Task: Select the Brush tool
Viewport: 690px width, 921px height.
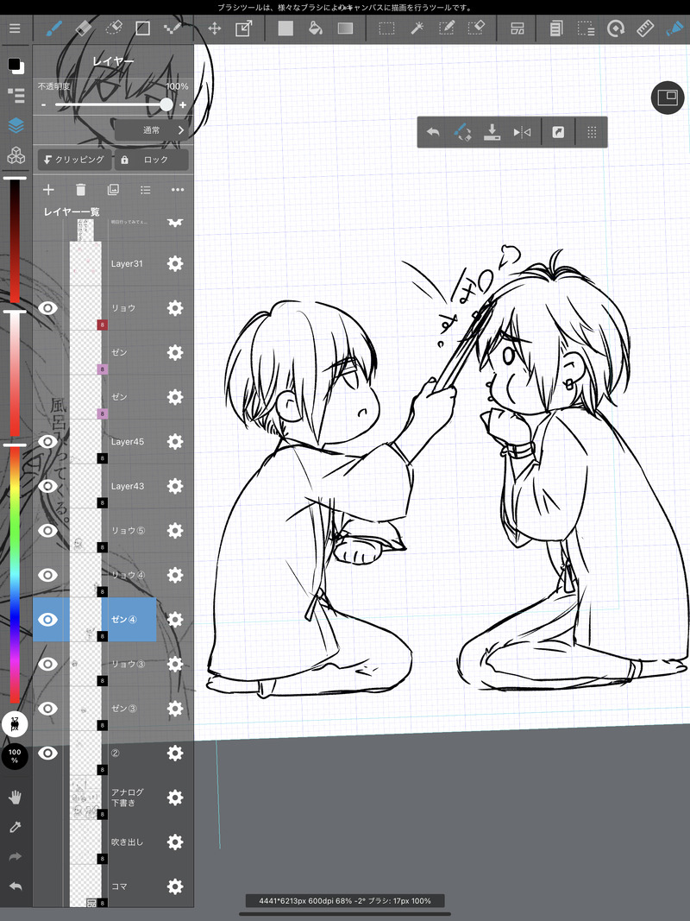Action: (54, 28)
